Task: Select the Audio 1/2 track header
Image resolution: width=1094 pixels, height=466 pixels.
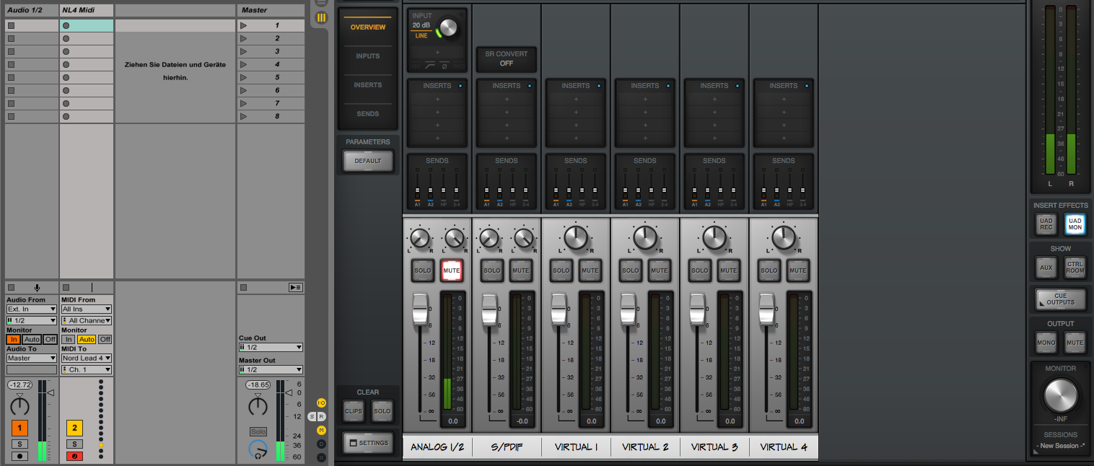Action: pos(32,10)
